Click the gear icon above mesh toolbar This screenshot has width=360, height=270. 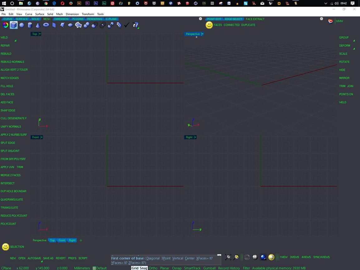click(x=201, y=19)
